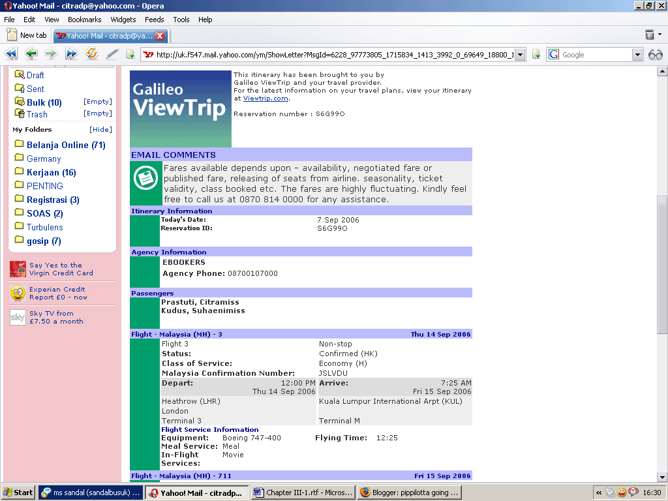This screenshot has height=501, width=668.
Task: Click the Experian smiley ad icon
Action: (x=18, y=293)
